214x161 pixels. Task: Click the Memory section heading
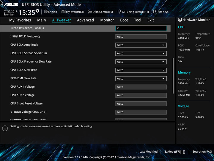point(184,72)
